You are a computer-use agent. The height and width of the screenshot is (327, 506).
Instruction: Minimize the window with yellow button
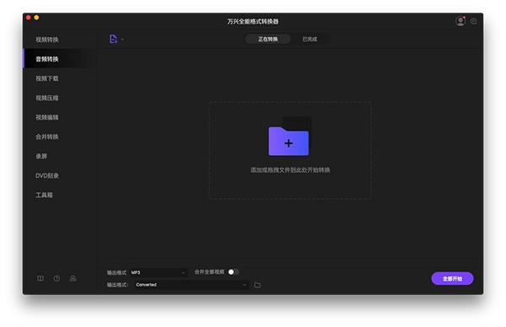point(37,18)
